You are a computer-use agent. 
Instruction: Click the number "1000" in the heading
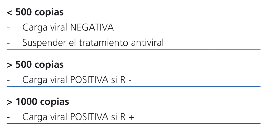pos(27,102)
